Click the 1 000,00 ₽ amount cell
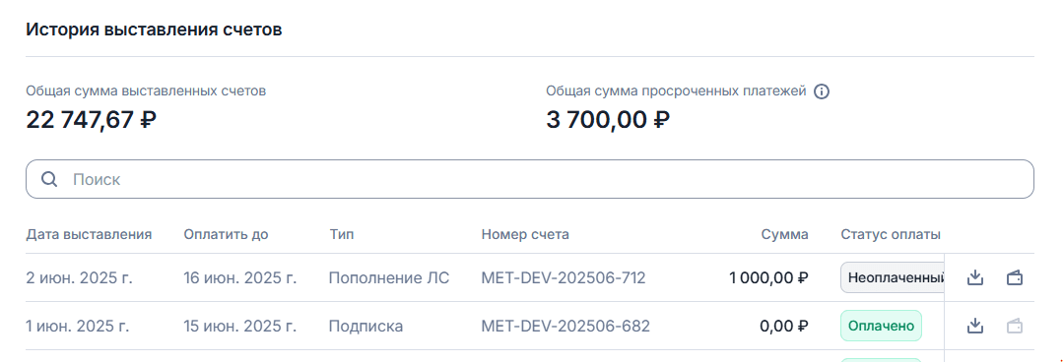This screenshot has width=1063, height=362. click(768, 277)
